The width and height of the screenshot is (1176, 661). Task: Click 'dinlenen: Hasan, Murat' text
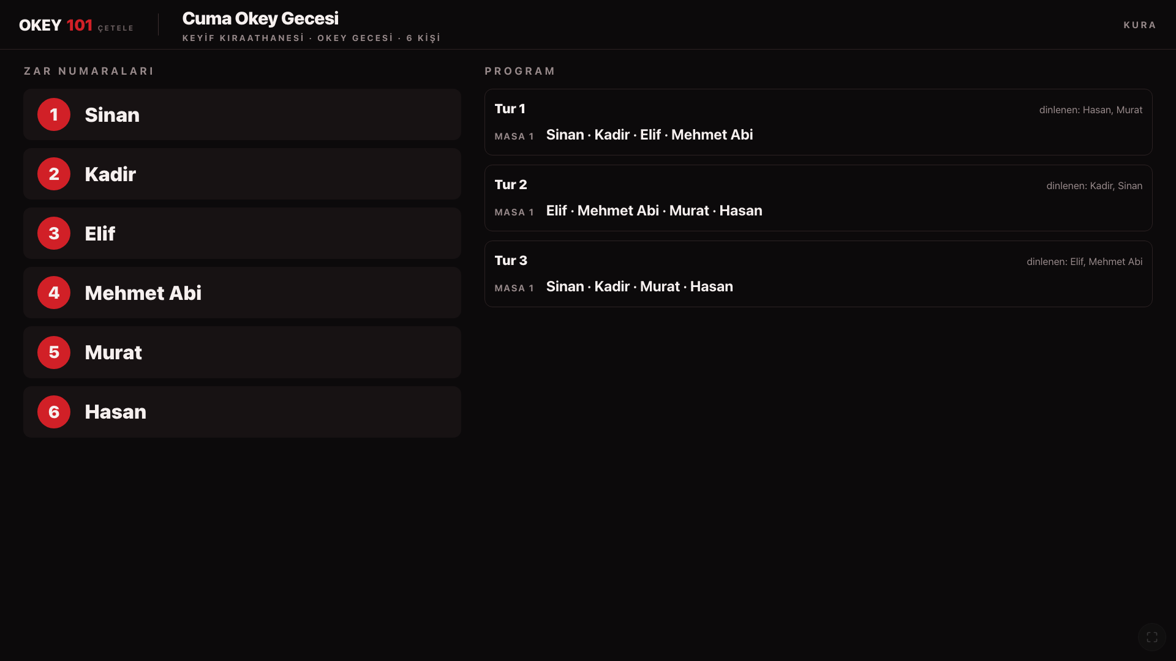coord(1091,110)
